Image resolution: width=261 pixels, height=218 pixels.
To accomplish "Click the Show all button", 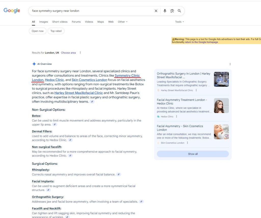I will pyautogui.click(x=193, y=154).
